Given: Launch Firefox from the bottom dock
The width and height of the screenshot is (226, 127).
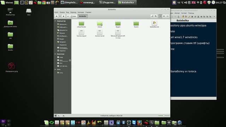Looking at the screenshot, I should [x=139, y=122].
